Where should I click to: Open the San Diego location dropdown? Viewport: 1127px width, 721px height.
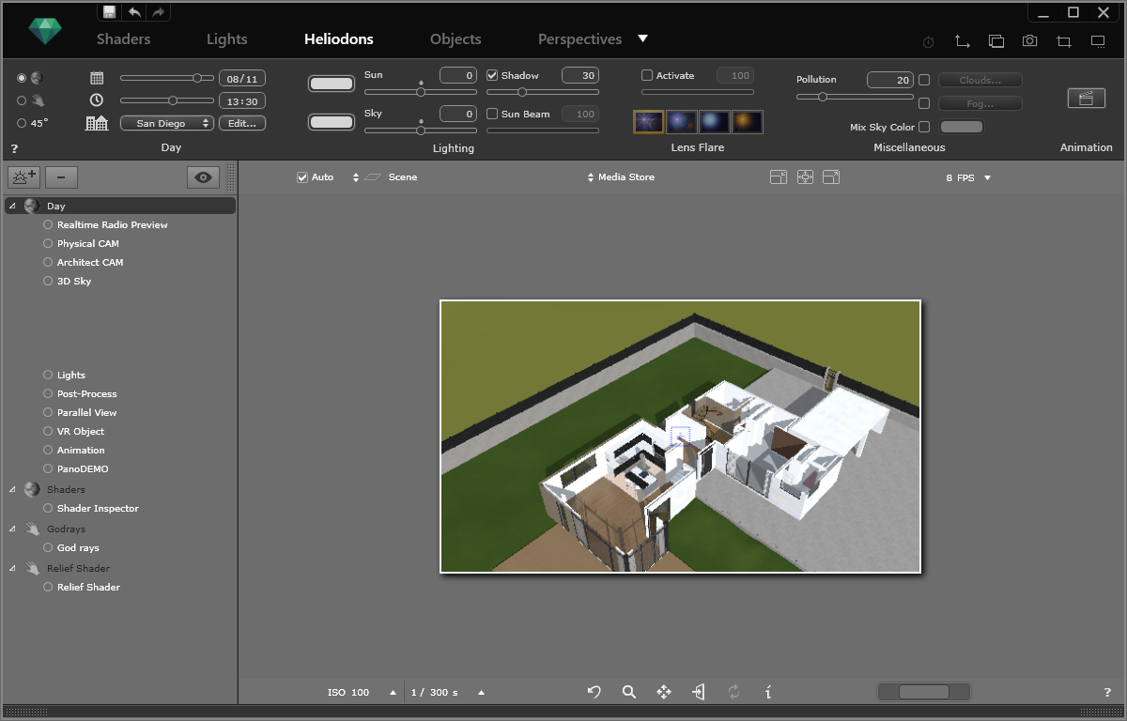[x=167, y=123]
